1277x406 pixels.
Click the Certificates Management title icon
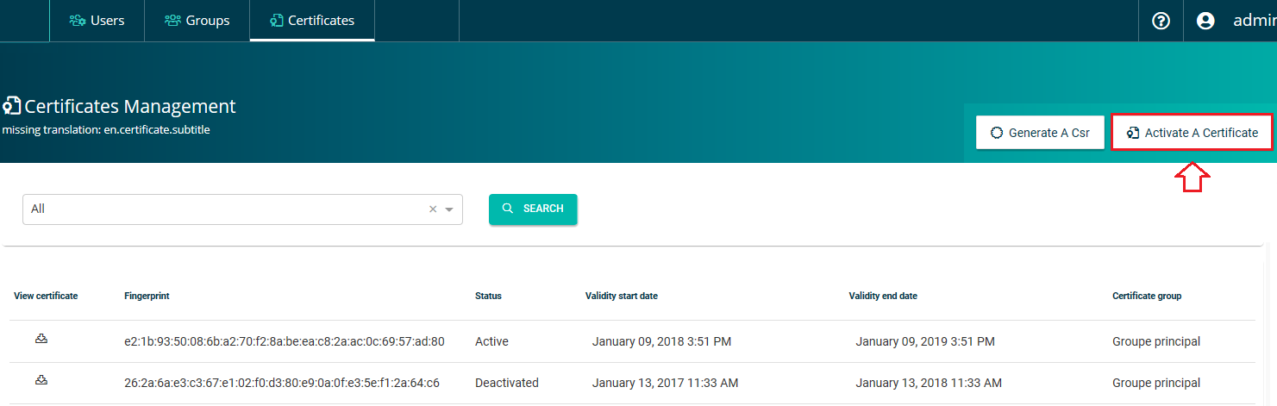pyautogui.click(x=12, y=106)
